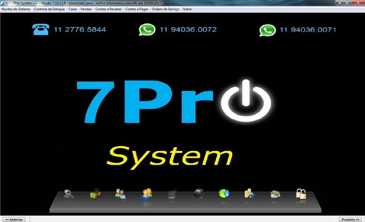Click the green pie chart reports icon

coord(224,193)
